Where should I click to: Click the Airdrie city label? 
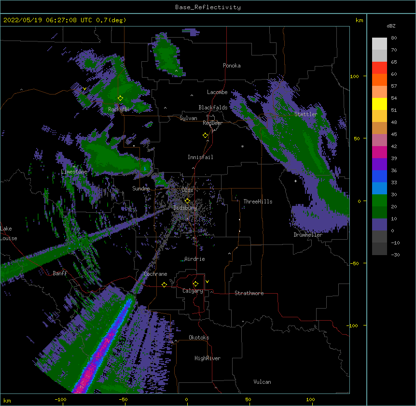pyautogui.click(x=194, y=259)
